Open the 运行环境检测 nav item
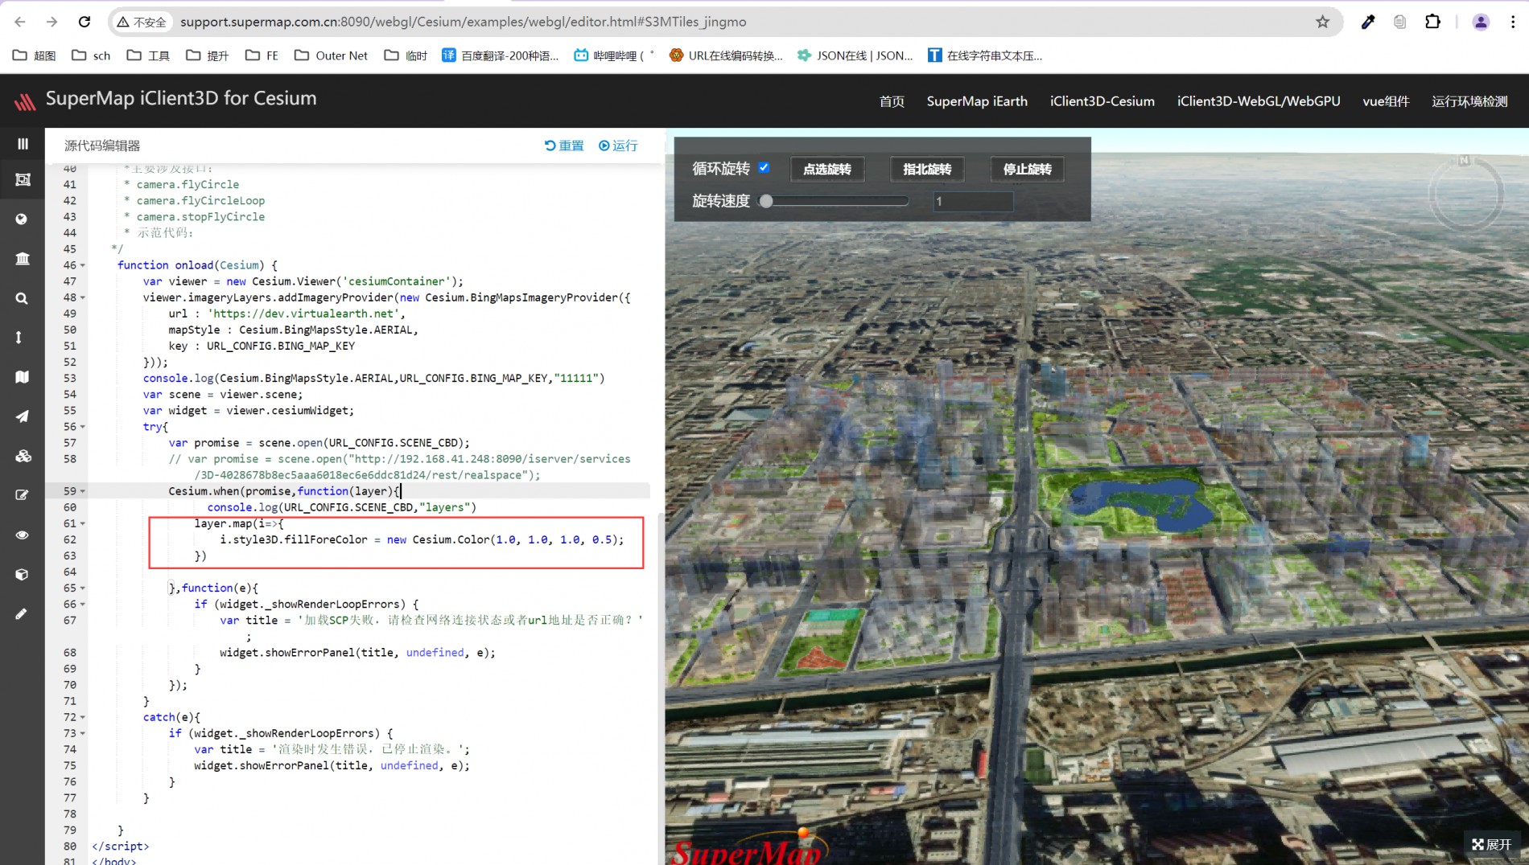This screenshot has width=1529, height=865. pyautogui.click(x=1469, y=101)
